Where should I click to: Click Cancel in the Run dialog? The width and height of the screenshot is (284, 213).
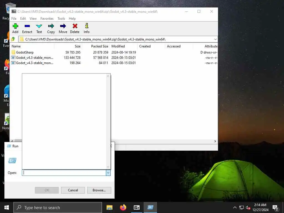pyautogui.click(x=73, y=190)
